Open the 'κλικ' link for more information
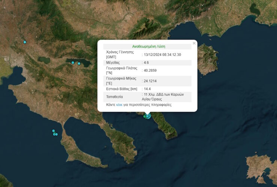277x187 pixels. [x=119, y=105]
